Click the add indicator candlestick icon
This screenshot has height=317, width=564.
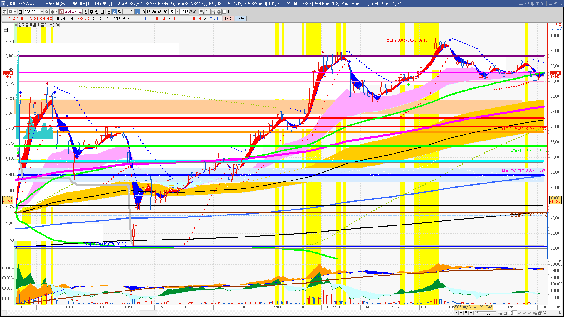pos(202,12)
